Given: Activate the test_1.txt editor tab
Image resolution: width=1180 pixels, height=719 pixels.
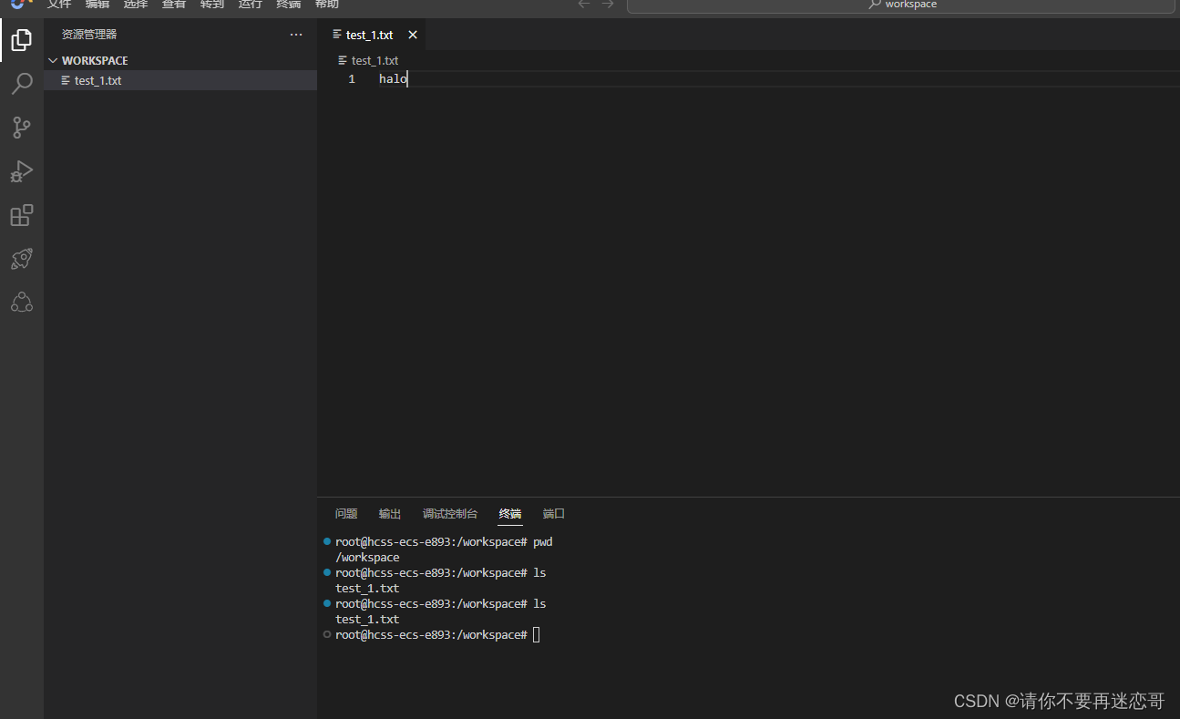Looking at the screenshot, I should click(371, 35).
